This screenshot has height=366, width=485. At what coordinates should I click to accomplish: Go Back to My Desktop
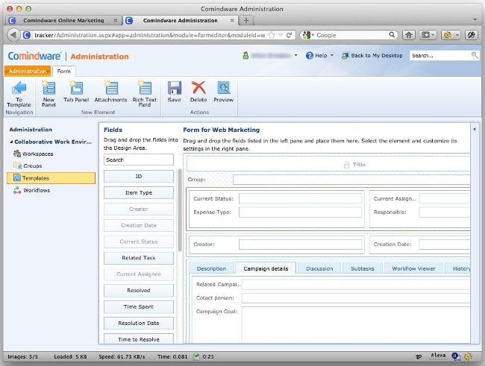click(x=372, y=56)
